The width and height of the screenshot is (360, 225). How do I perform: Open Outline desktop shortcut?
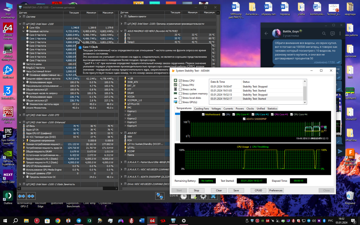tap(8, 198)
